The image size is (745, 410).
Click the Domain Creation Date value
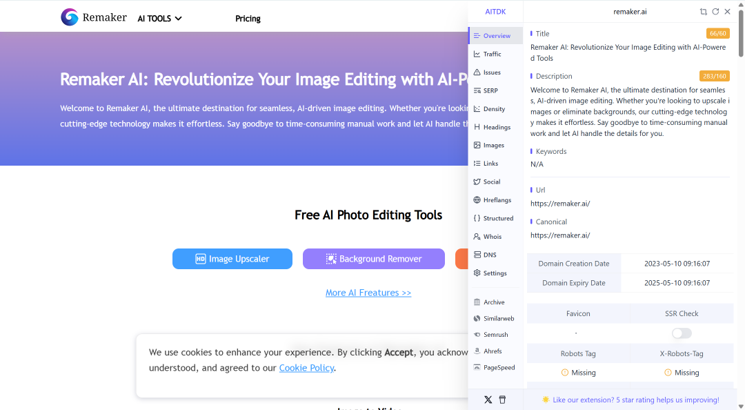tap(677, 264)
